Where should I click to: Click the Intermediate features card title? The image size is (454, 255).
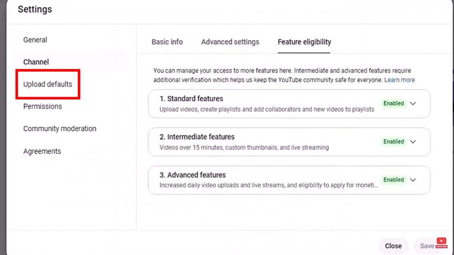(x=197, y=137)
